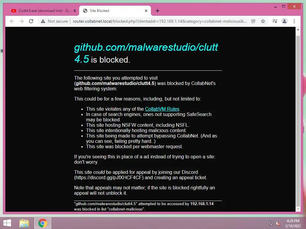The height and width of the screenshot is (229, 306).
Task: Open the network status tray icon
Action: pyautogui.click(x=271, y=223)
